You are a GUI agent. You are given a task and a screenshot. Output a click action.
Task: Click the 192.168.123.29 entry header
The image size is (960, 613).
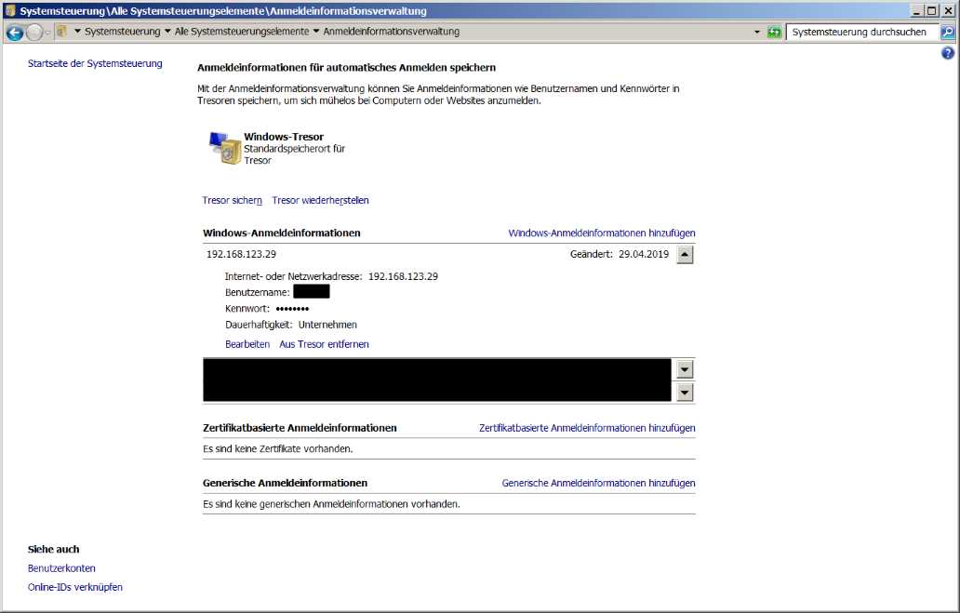click(x=241, y=254)
